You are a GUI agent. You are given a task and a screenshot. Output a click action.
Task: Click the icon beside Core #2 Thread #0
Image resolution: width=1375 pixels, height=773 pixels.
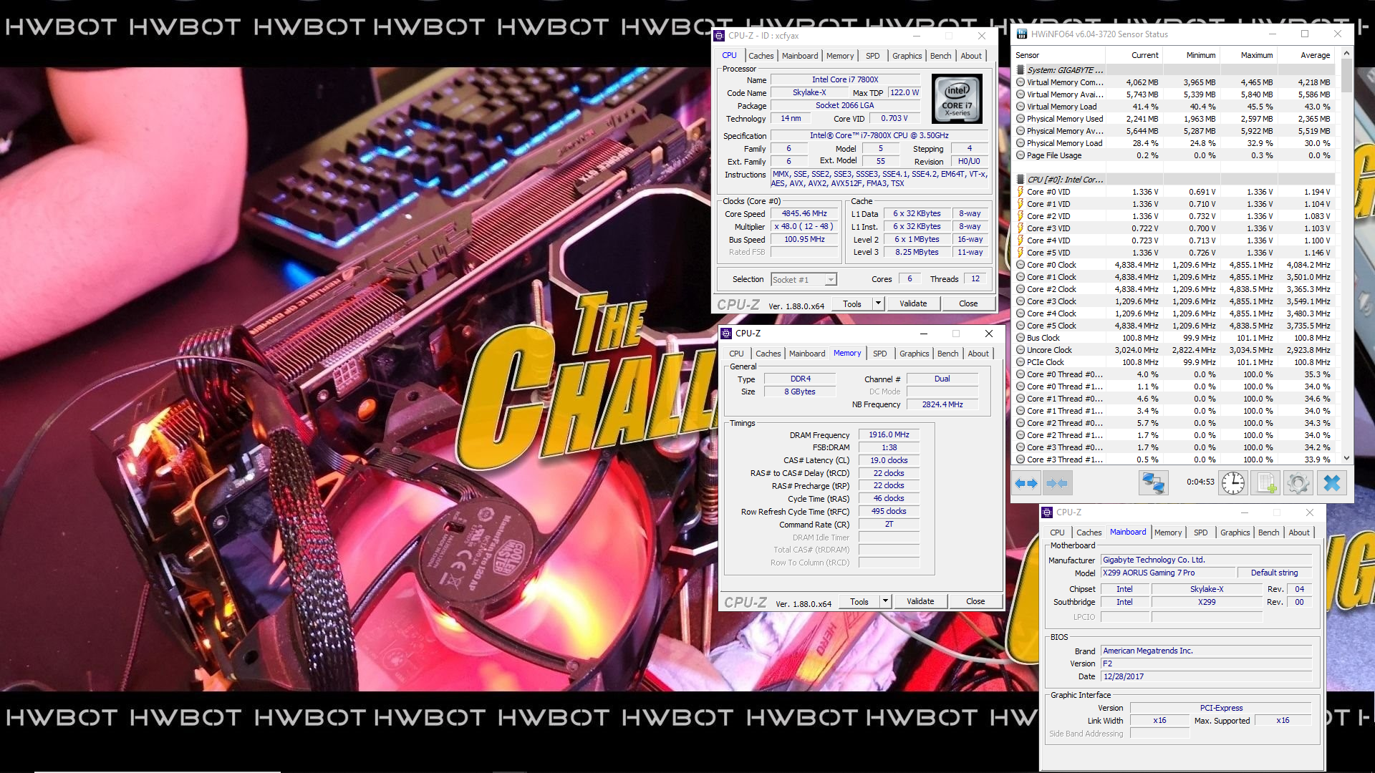[1021, 423]
